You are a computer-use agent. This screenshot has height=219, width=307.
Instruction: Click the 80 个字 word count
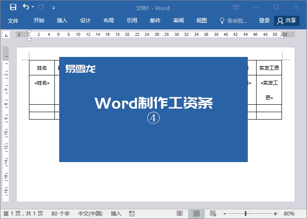click(x=61, y=214)
